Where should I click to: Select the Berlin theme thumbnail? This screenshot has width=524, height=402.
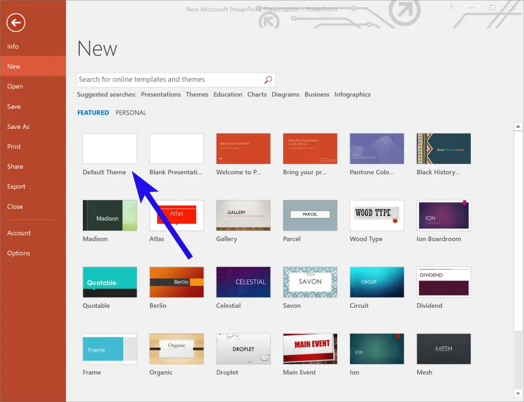pyautogui.click(x=176, y=282)
